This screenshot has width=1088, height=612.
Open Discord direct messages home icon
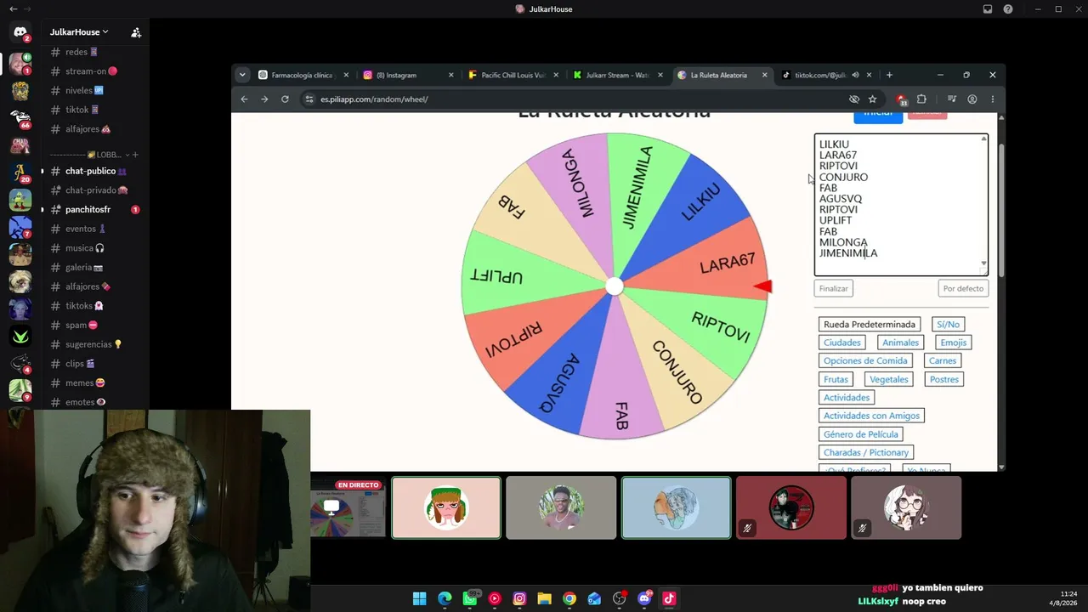point(20,33)
